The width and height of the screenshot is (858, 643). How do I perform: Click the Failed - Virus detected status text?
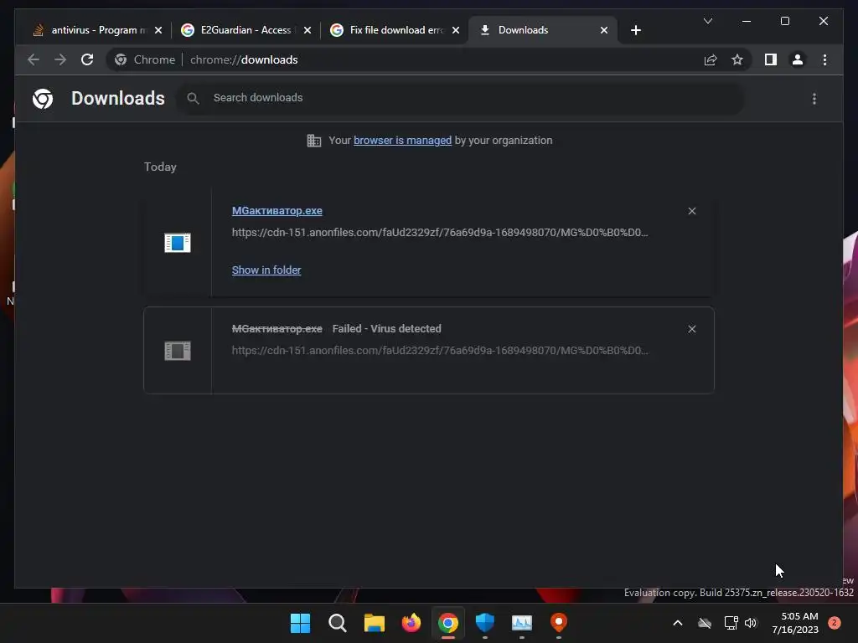coord(386,328)
